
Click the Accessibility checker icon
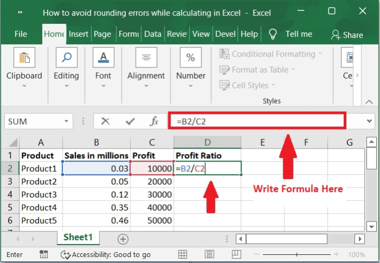(66, 254)
